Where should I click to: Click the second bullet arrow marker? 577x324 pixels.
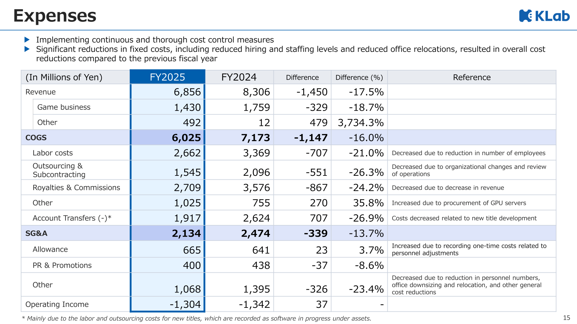coord(27,49)
